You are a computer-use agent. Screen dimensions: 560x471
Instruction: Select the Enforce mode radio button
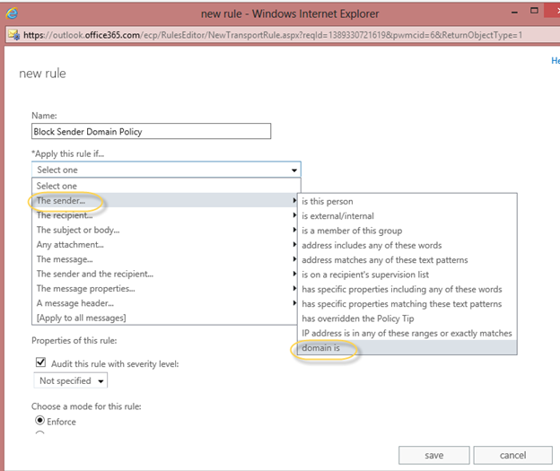[x=40, y=420]
